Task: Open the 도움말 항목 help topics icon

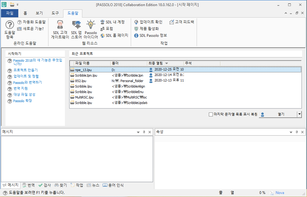Action: [x=9, y=29]
